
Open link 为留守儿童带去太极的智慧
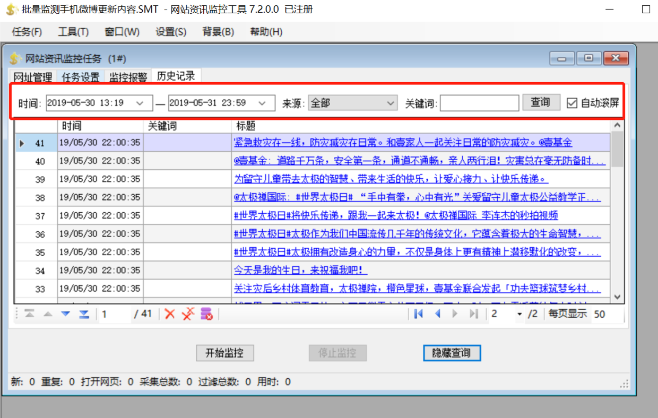[391, 179]
